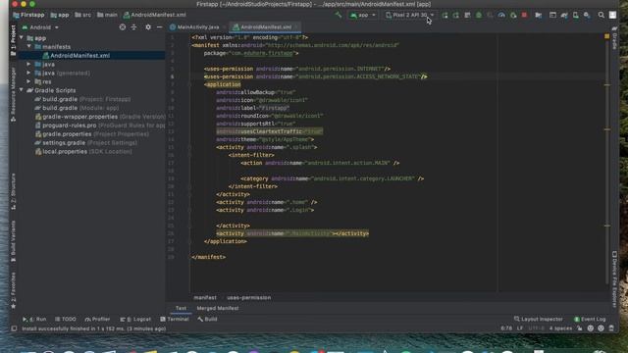Click the src breadcrumb in navigation bar
Image resolution: width=628 pixels, height=353 pixels.
82,15
